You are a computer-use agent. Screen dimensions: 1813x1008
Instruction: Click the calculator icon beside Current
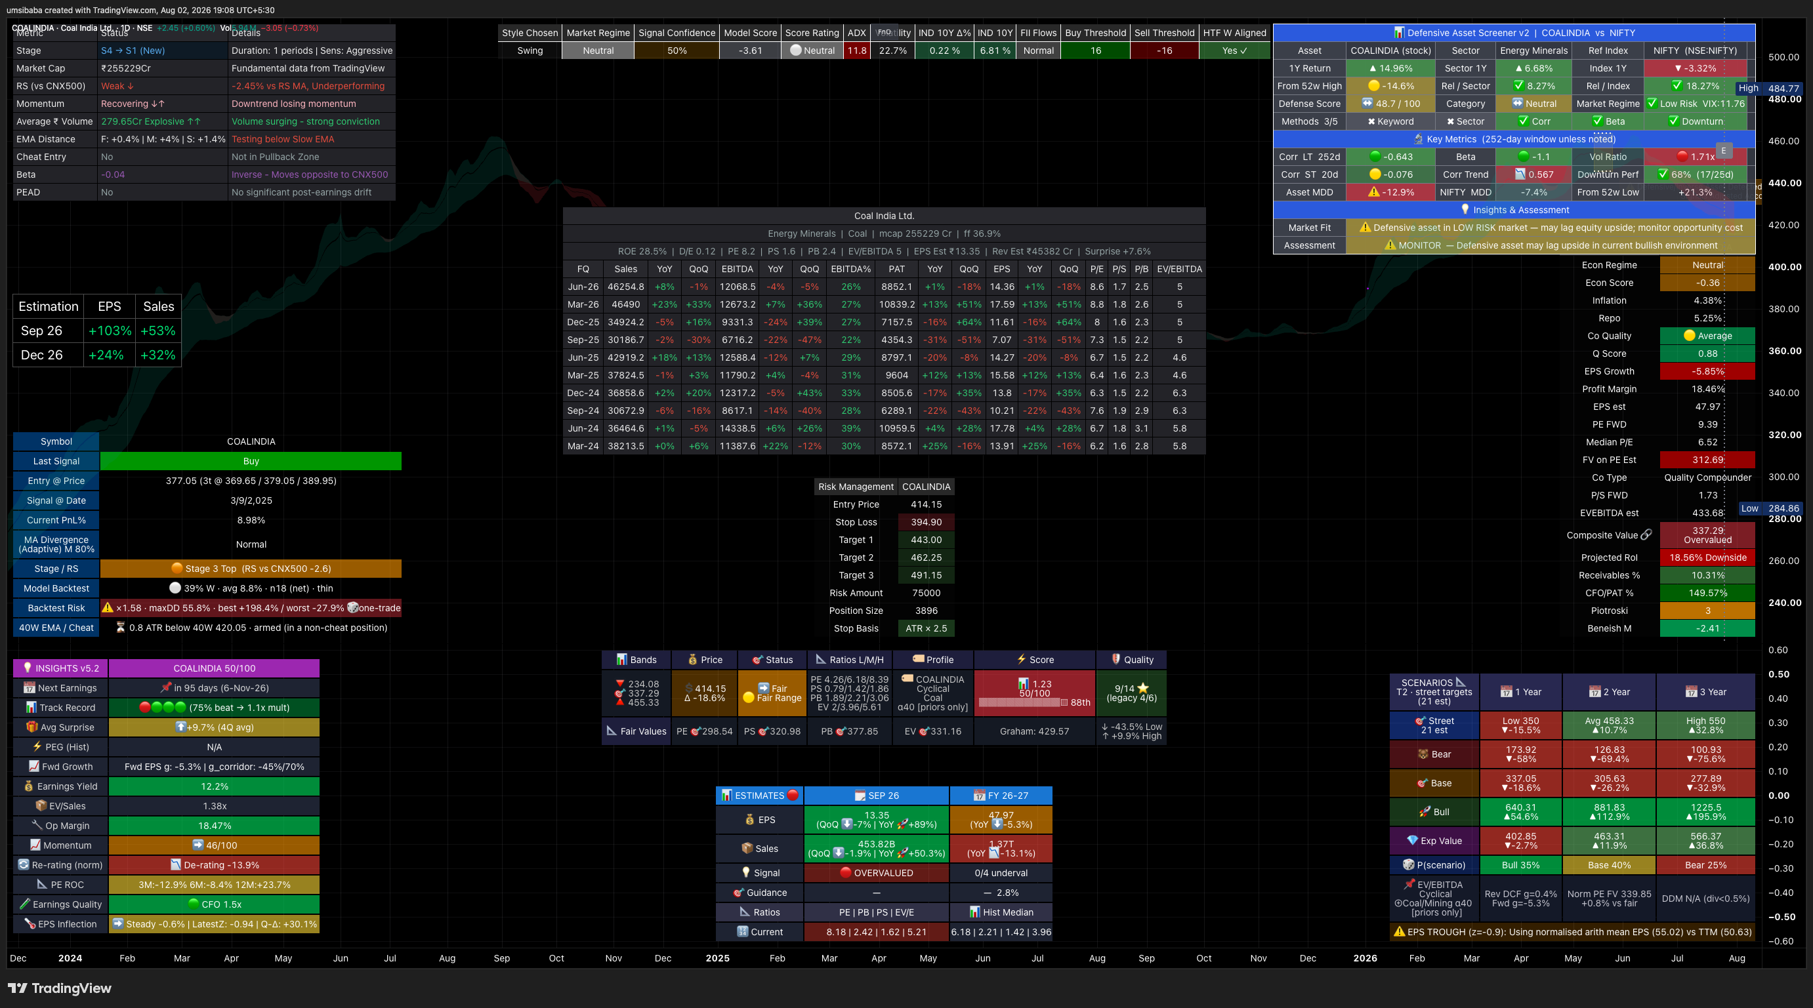pos(742,931)
